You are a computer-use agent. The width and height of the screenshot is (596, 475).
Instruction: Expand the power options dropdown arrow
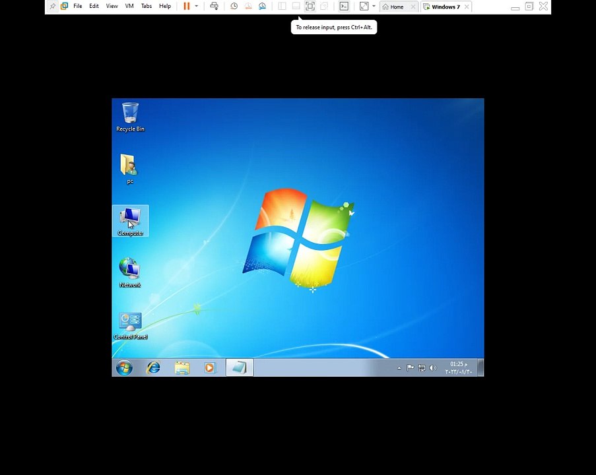point(197,6)
